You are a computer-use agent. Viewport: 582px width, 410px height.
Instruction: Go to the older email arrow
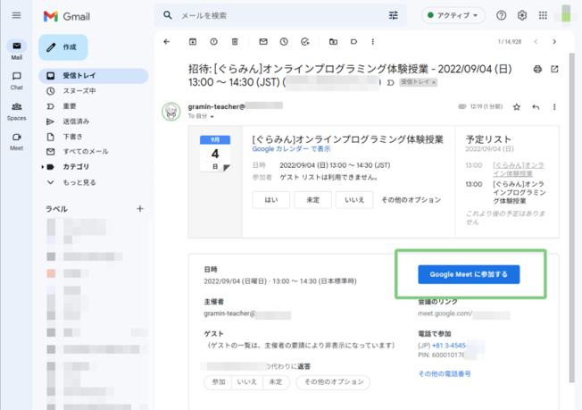pyautogui.click(x=554, y=42)
